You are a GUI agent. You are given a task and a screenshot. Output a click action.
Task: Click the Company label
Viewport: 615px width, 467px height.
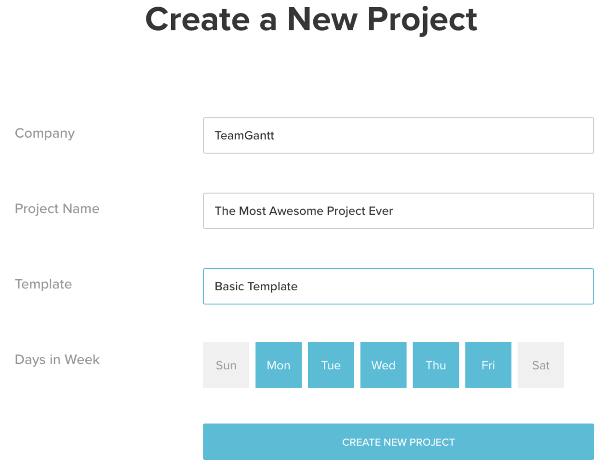[44, 133]
